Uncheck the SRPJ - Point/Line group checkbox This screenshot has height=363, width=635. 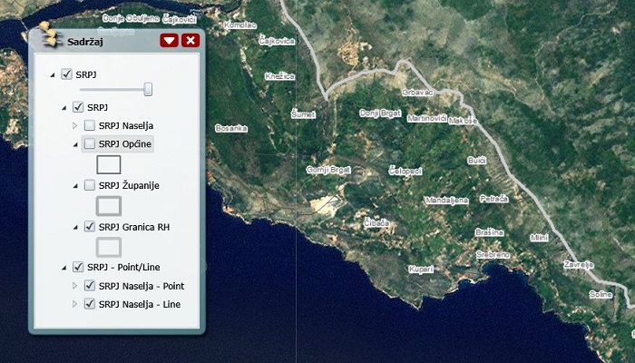click(x=77, y=267)
